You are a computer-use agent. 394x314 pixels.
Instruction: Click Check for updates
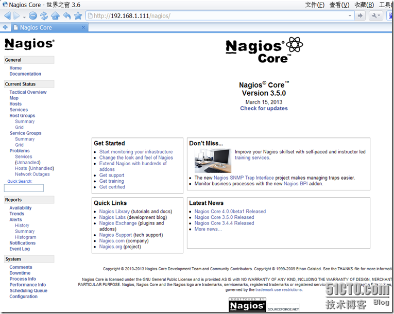pyautogui.click(x=264, y=109)
